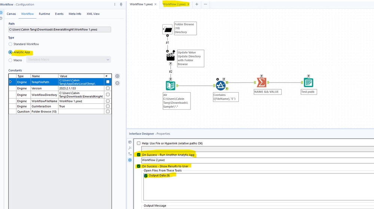Add a new constant with plus icon
The width and height of the screenshot is (374, 209).
click(x=117, y=76)
